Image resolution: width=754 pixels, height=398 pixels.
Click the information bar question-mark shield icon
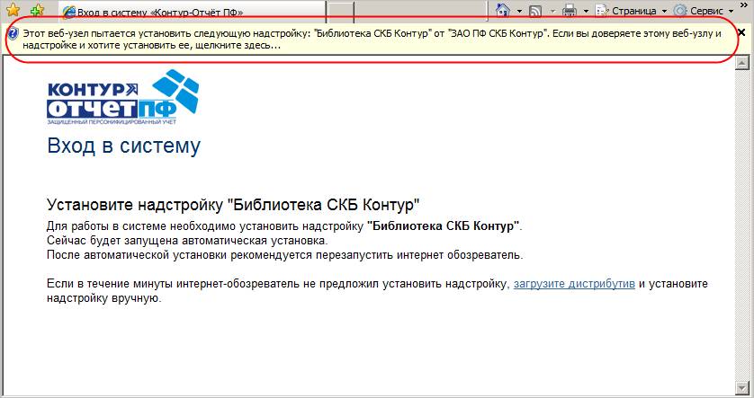13,33
